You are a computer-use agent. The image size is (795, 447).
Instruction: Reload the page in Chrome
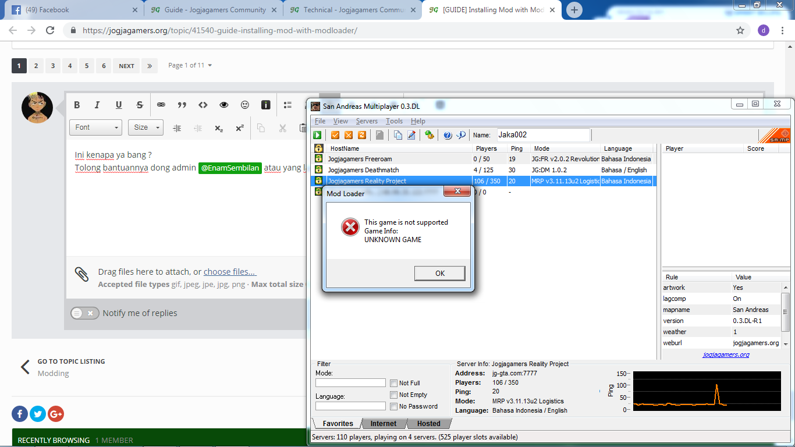50,30
